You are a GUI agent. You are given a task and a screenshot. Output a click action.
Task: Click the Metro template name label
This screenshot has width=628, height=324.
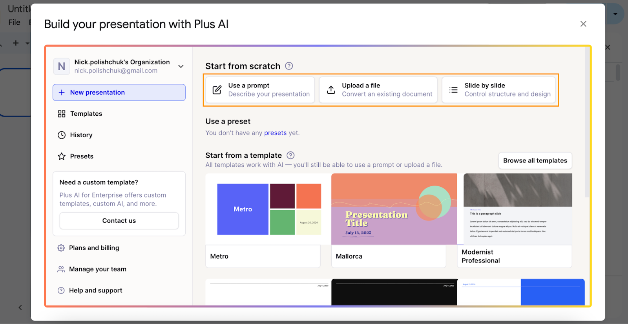(x=219, y=256)
